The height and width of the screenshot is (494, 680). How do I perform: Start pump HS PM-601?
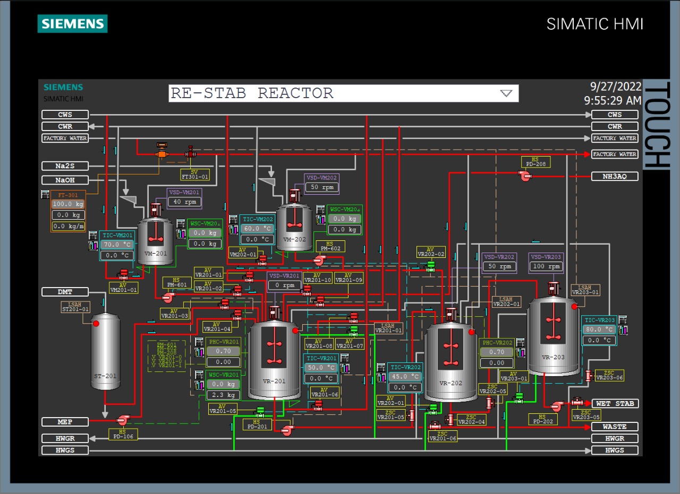point(168,298)
